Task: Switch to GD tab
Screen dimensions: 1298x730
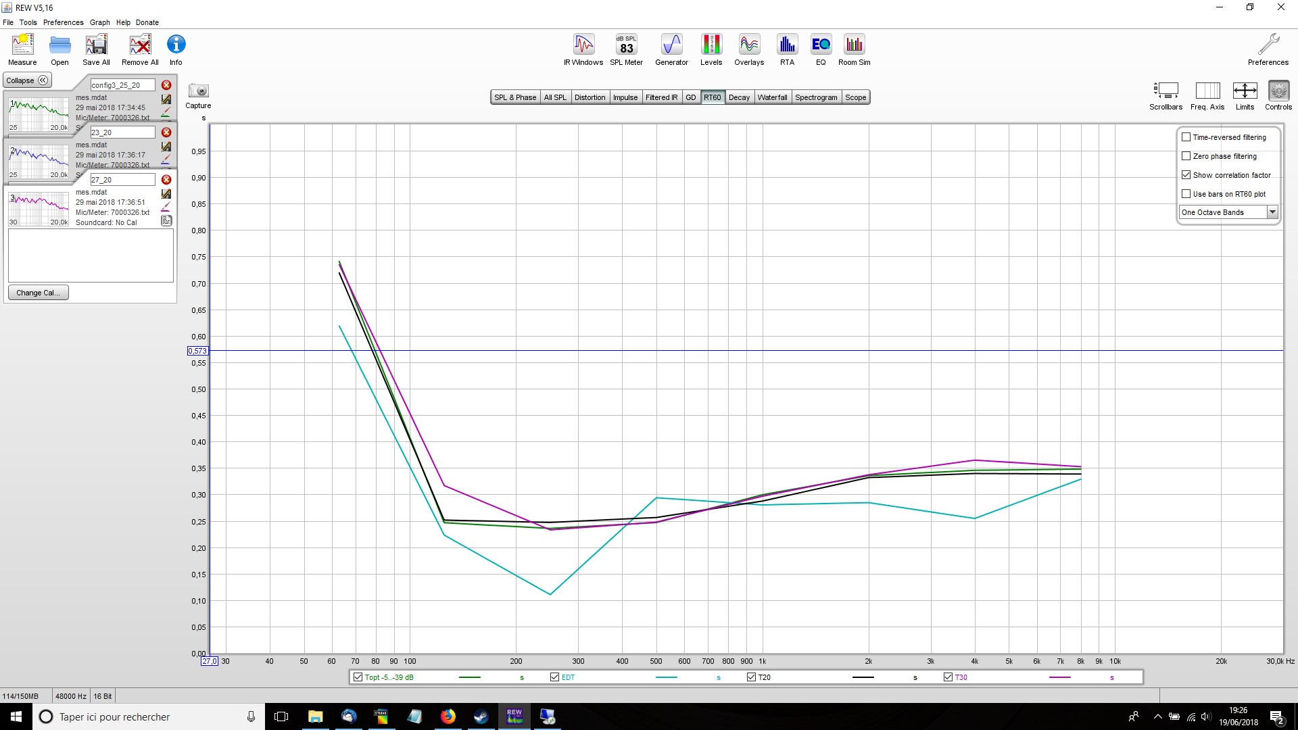Action: coord(691,97)
